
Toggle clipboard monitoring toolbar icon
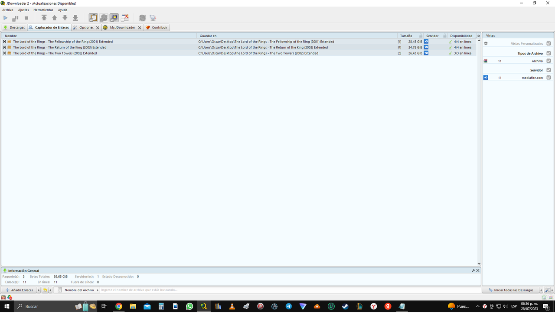[93, 18]
